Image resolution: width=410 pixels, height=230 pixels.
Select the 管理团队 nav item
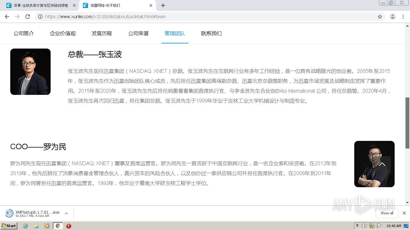click(175, 33)
